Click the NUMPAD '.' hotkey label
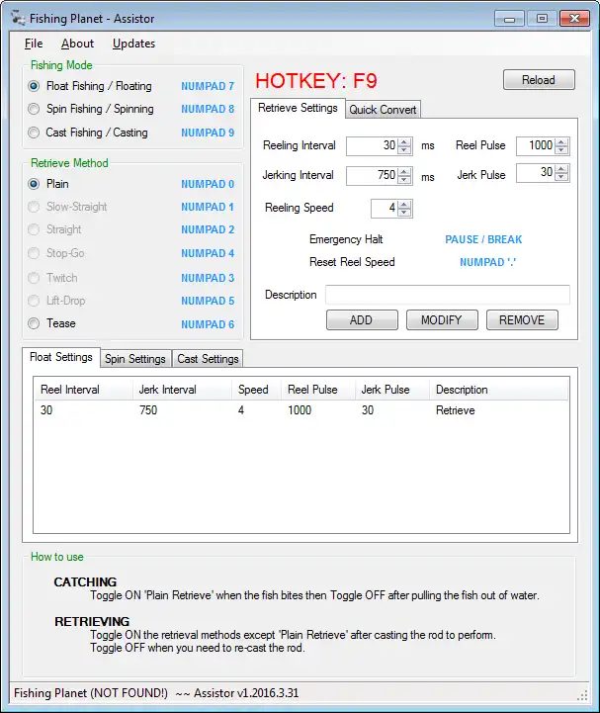 (487, 262)
